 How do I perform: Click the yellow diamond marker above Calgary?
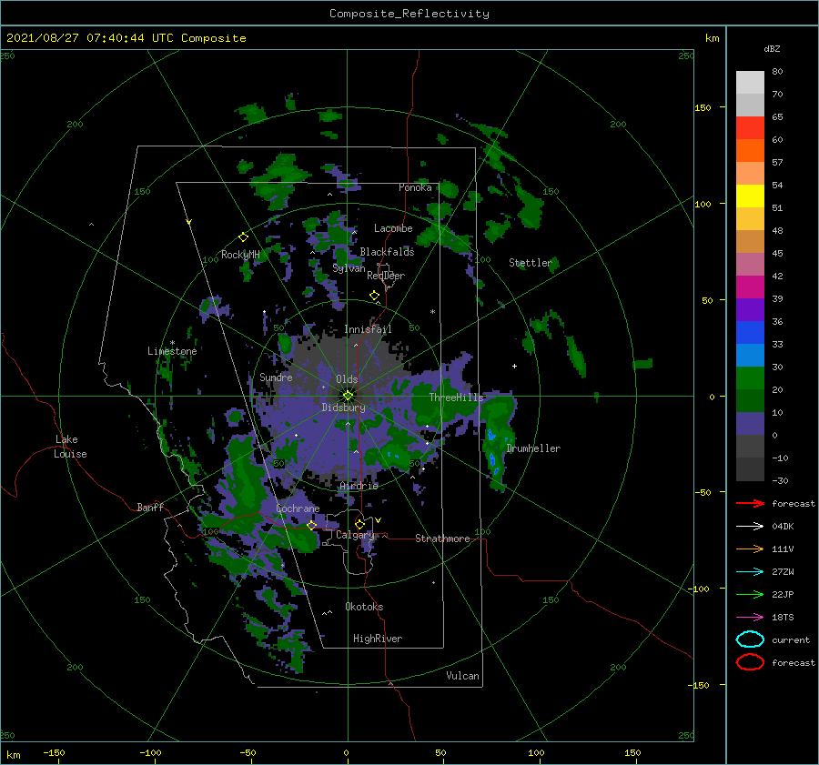[x=359, y=524]
